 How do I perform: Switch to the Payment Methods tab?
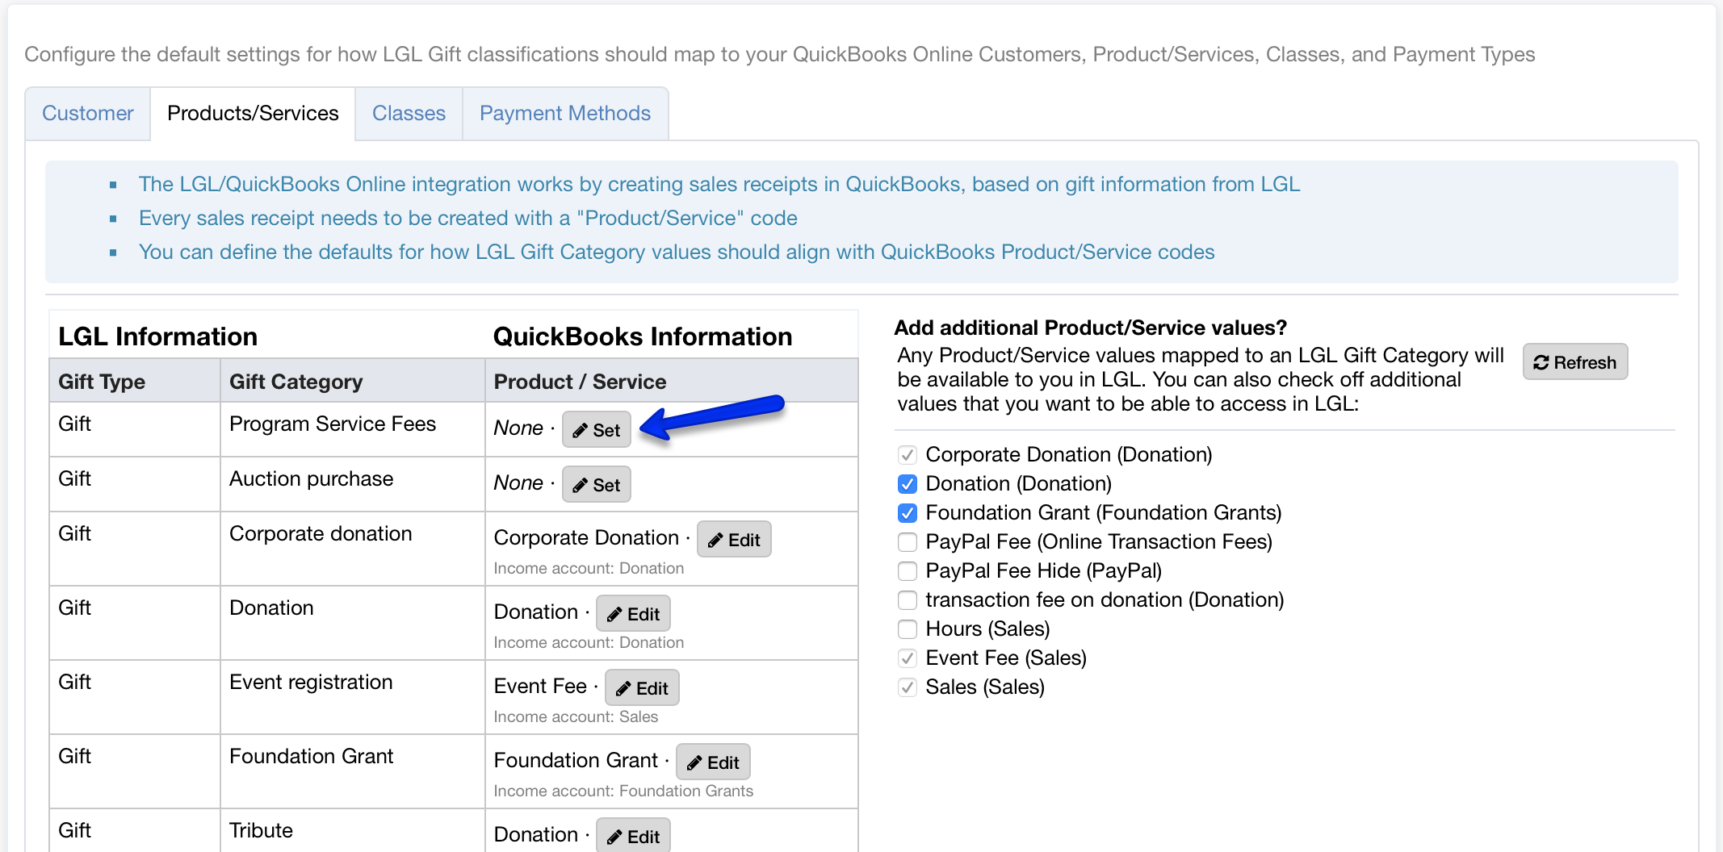(x=564, y=113)
